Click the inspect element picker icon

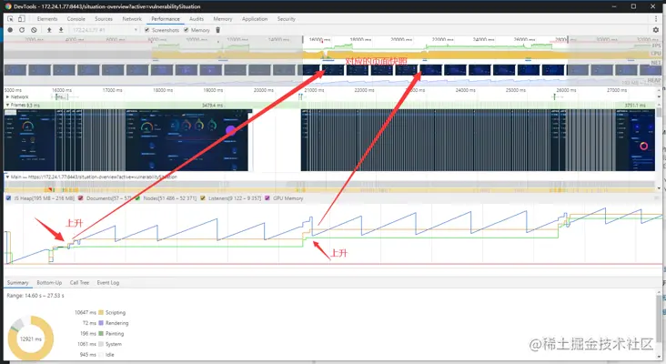click(x=10, y=19)
